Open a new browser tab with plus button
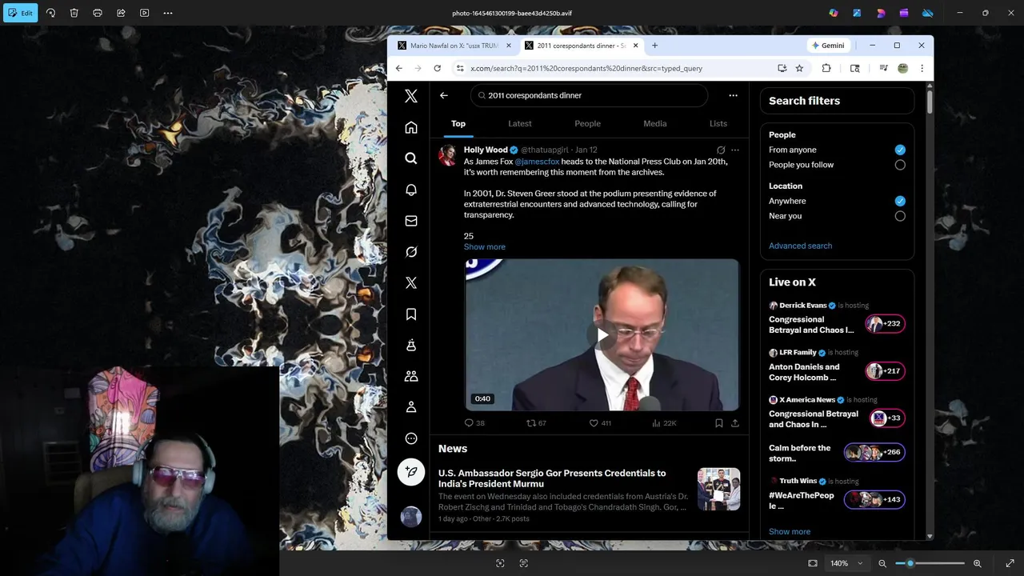The width and height of the screenshot is (1024, 576). 654,46
